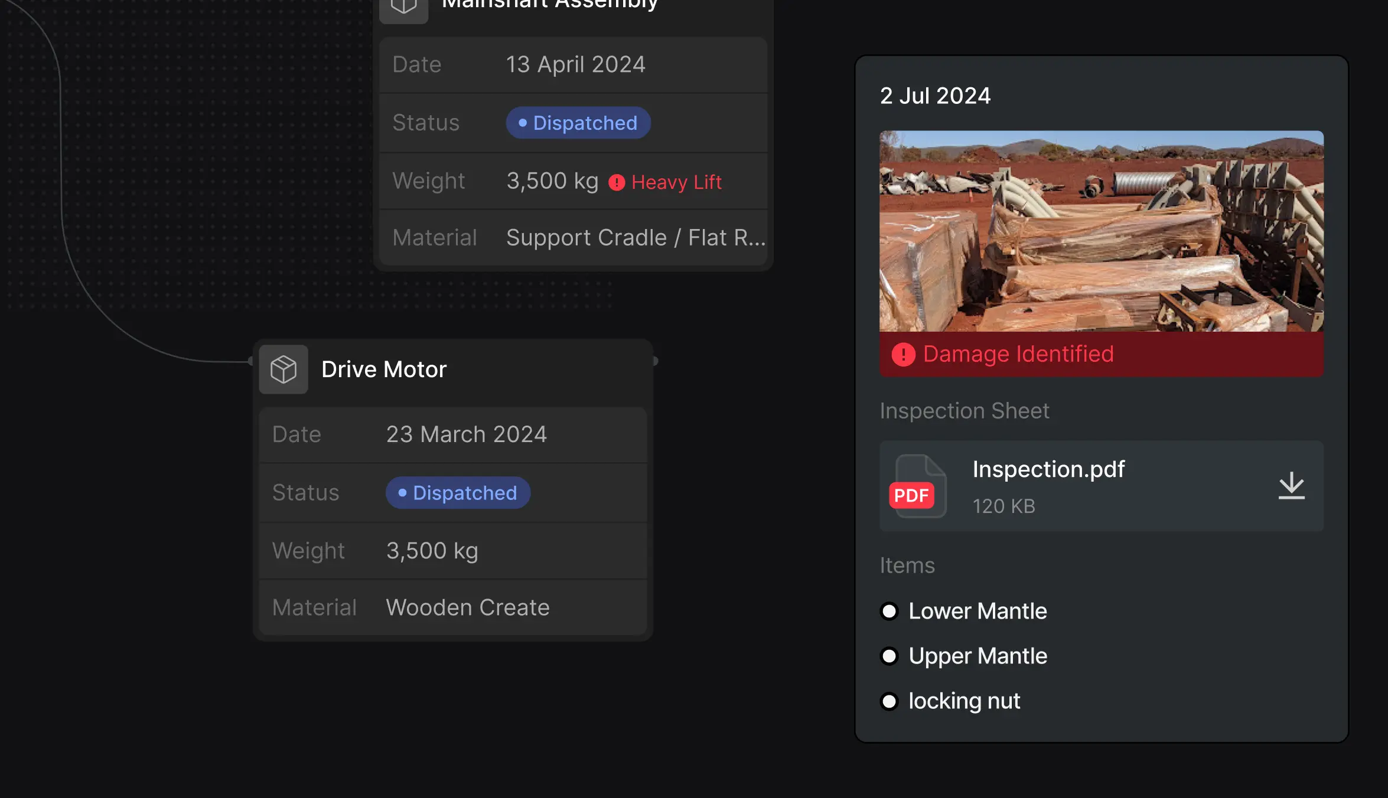Click the Heavy Lift warning icon

point(617,182)
